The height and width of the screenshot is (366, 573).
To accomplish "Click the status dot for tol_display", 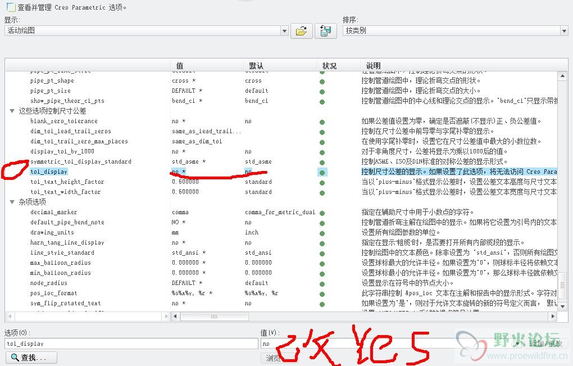I will (x=322, y=172).
